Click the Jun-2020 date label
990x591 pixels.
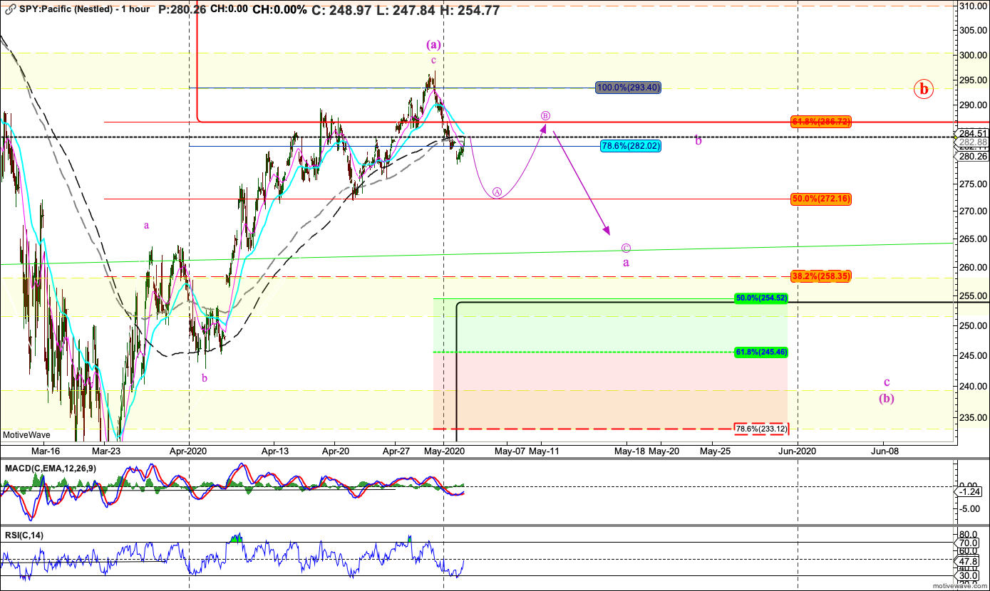(797, 451)
